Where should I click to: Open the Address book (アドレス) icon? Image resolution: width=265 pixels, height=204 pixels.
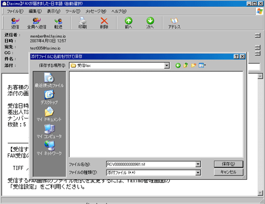[x=174, y=23]
